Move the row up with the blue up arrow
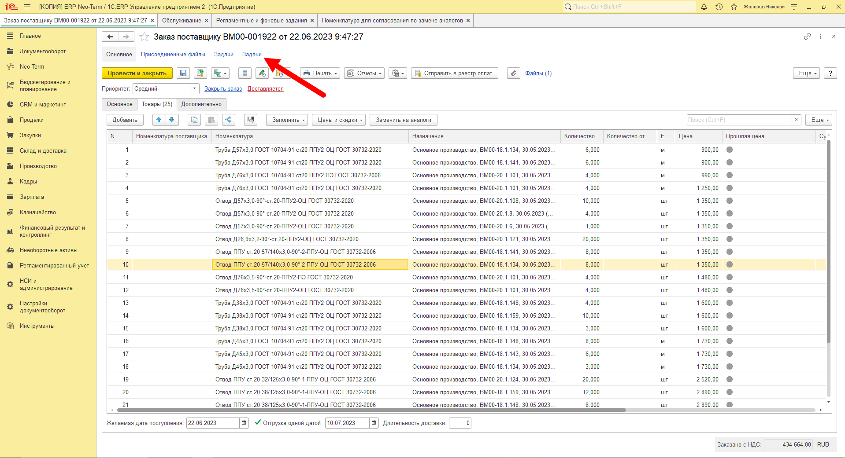The image size is (845, 458). tap(159, 120)
